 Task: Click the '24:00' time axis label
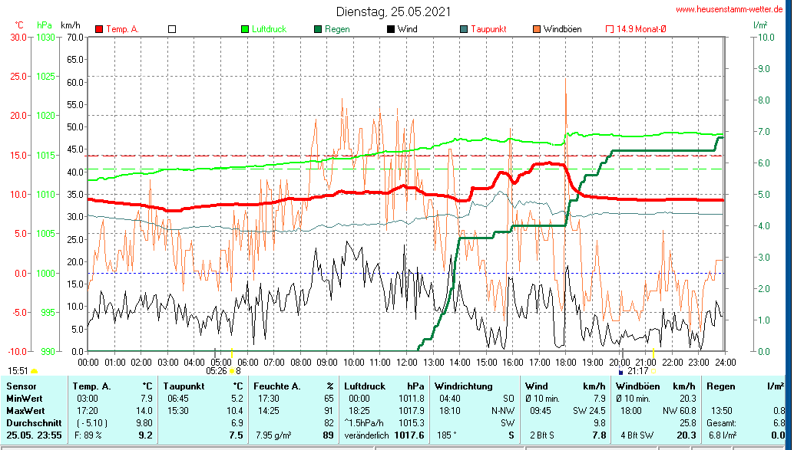tap(725, 363)
